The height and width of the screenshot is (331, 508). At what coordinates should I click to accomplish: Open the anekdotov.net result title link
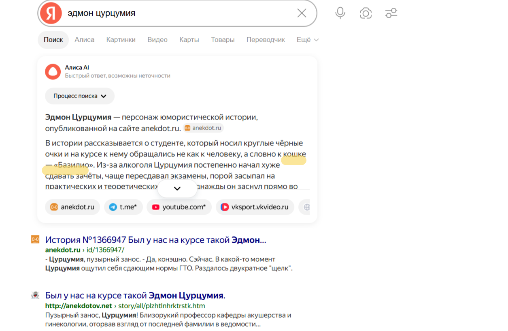pos(135,295)
